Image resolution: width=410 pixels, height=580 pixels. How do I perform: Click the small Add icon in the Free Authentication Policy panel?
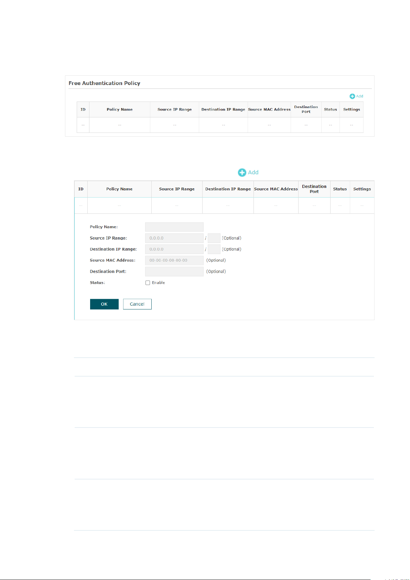tap(352, 96)
